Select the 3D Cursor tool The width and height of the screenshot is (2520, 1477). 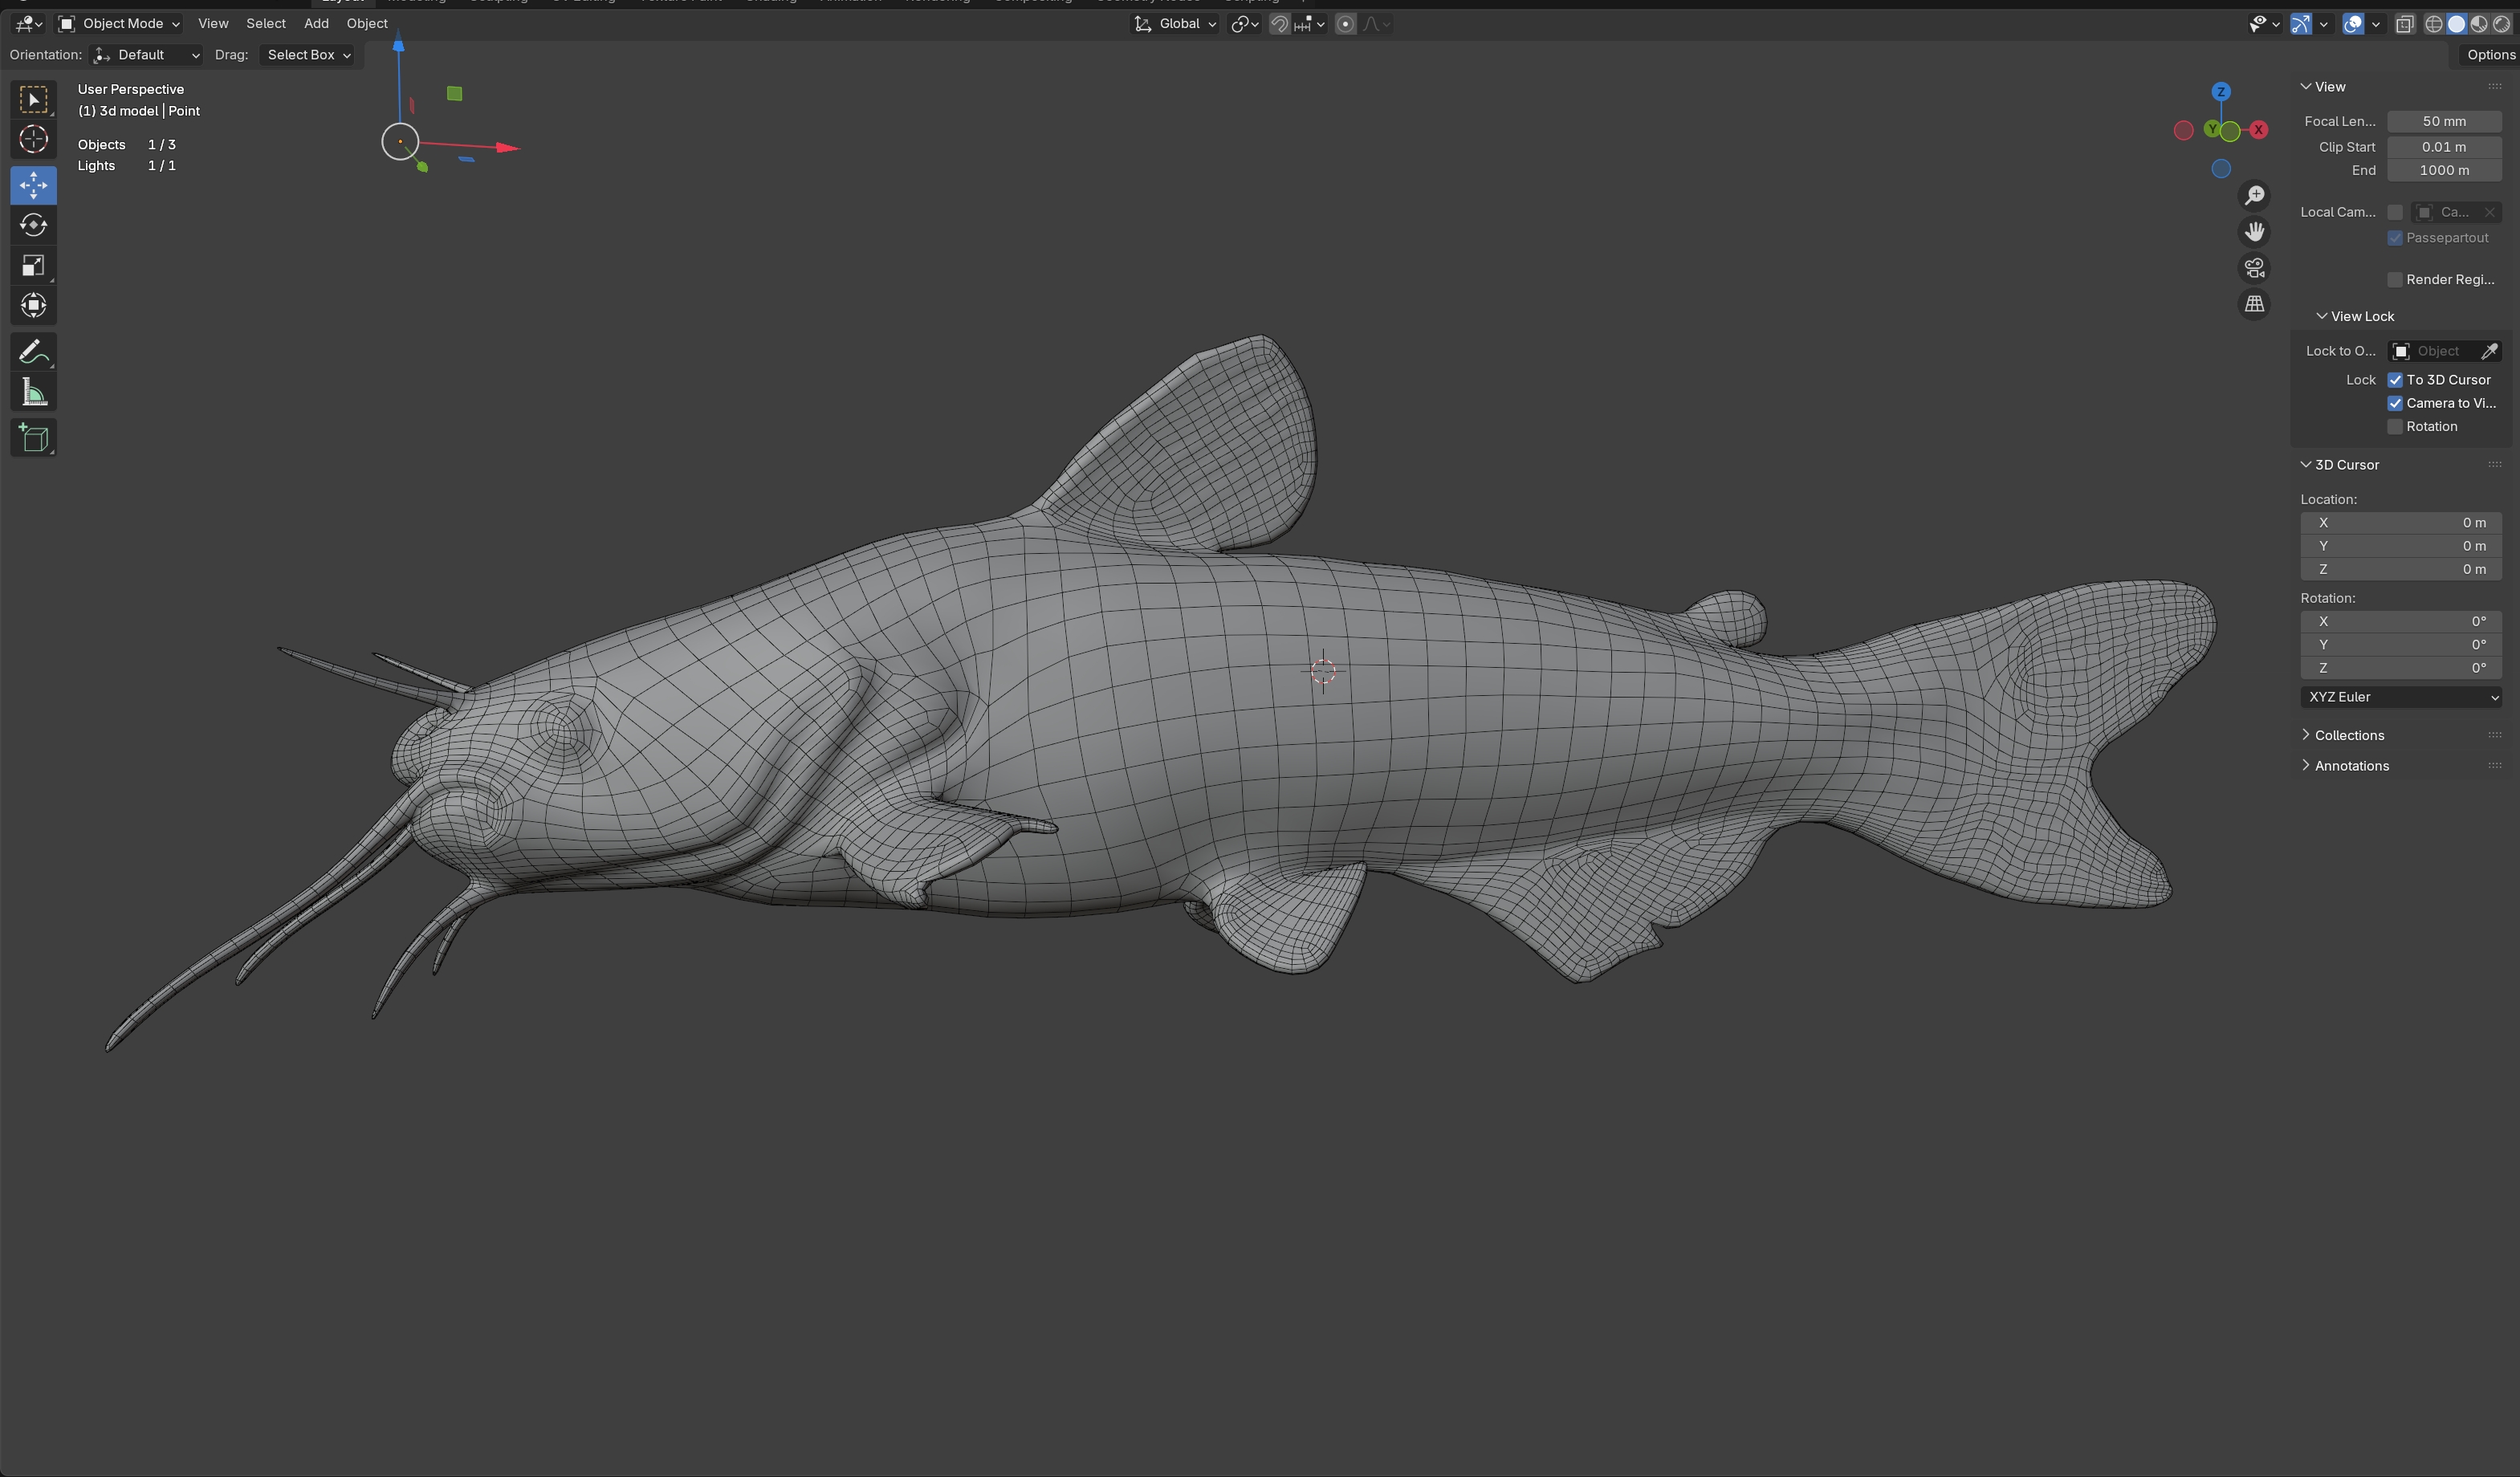point(33,140)
